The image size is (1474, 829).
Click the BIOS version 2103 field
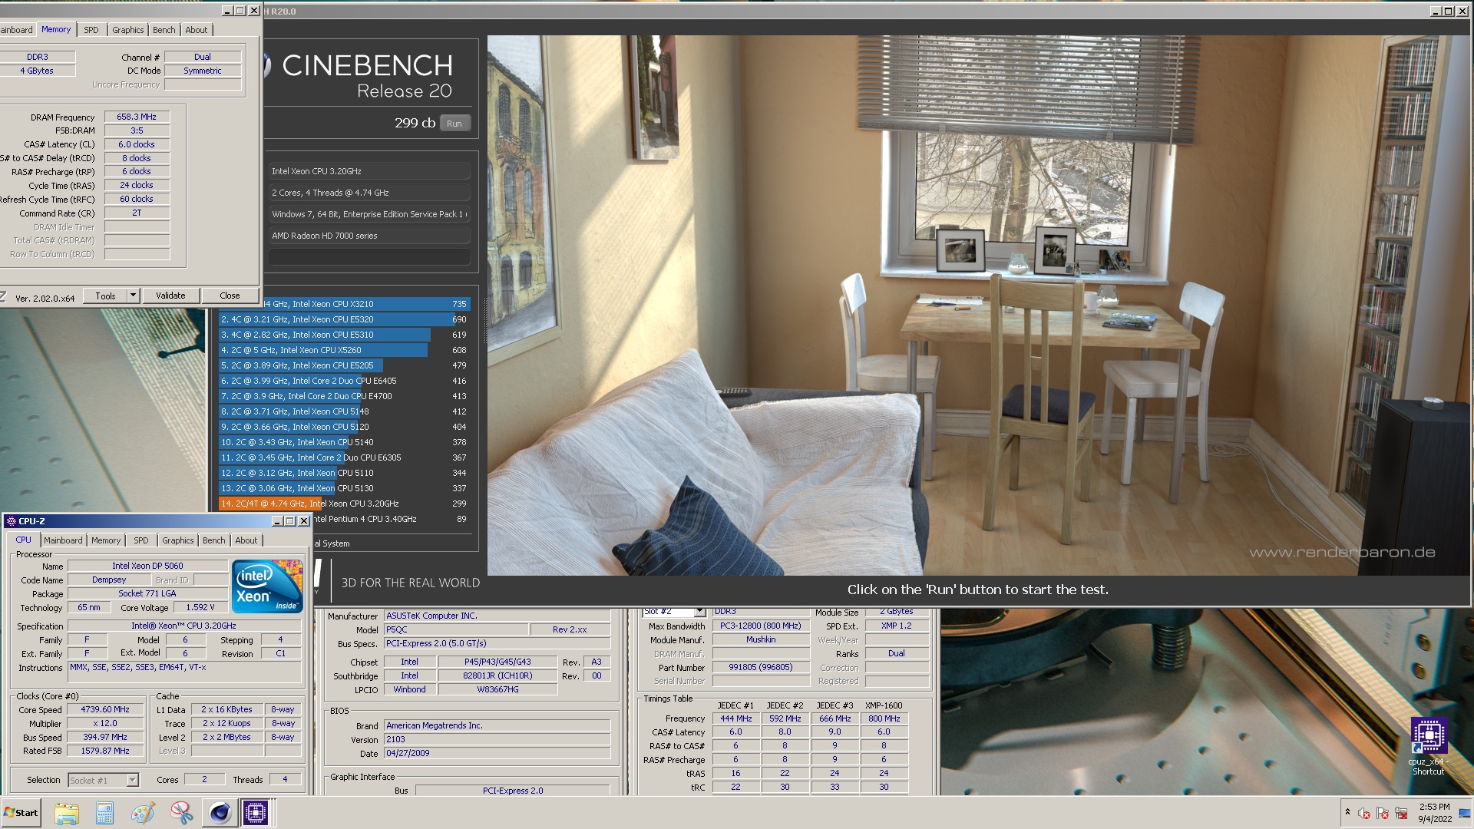(497, 739)
